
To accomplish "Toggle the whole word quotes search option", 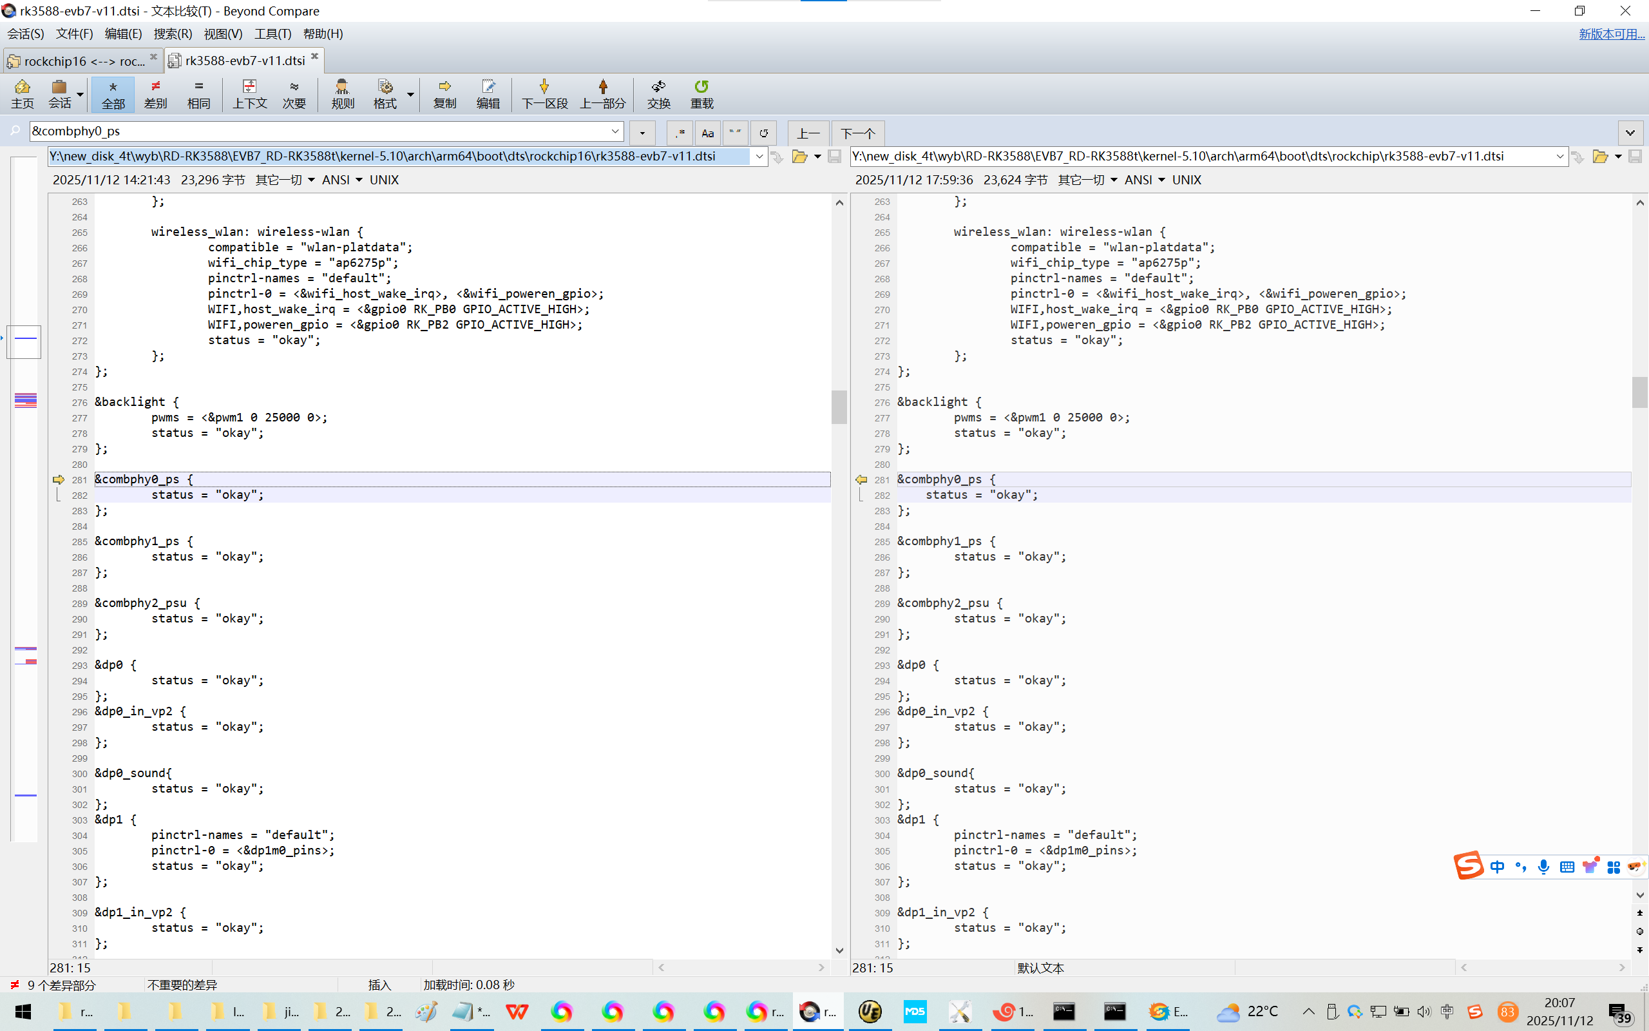I will [734, 133].
